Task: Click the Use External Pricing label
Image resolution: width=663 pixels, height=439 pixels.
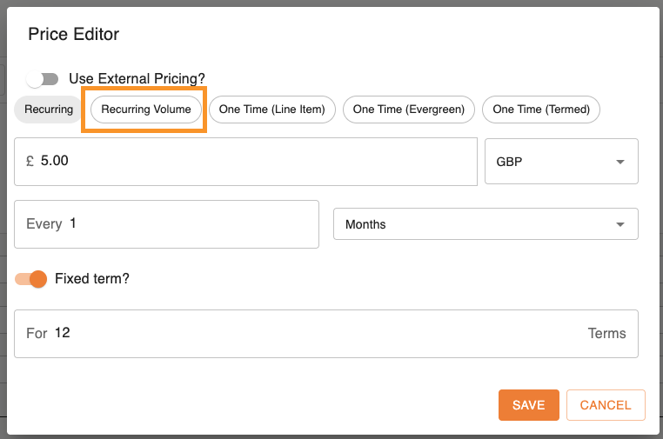Action: coord(137,79)
